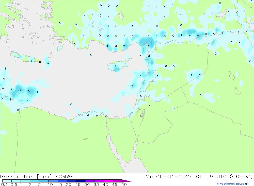Image resolution: width=254 pixels, height=186 pixels.
Task: Click the "ECMWF" model label
Action: pos(64,176)
